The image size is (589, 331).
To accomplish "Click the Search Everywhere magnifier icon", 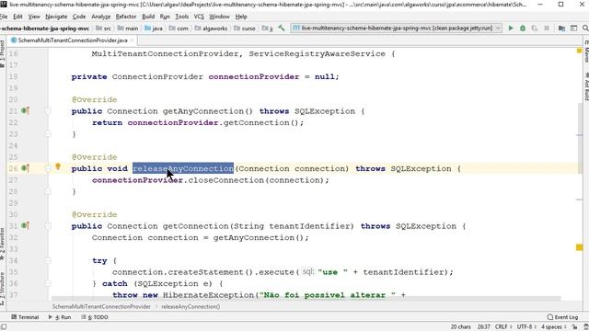I will (x=585, y=29).
